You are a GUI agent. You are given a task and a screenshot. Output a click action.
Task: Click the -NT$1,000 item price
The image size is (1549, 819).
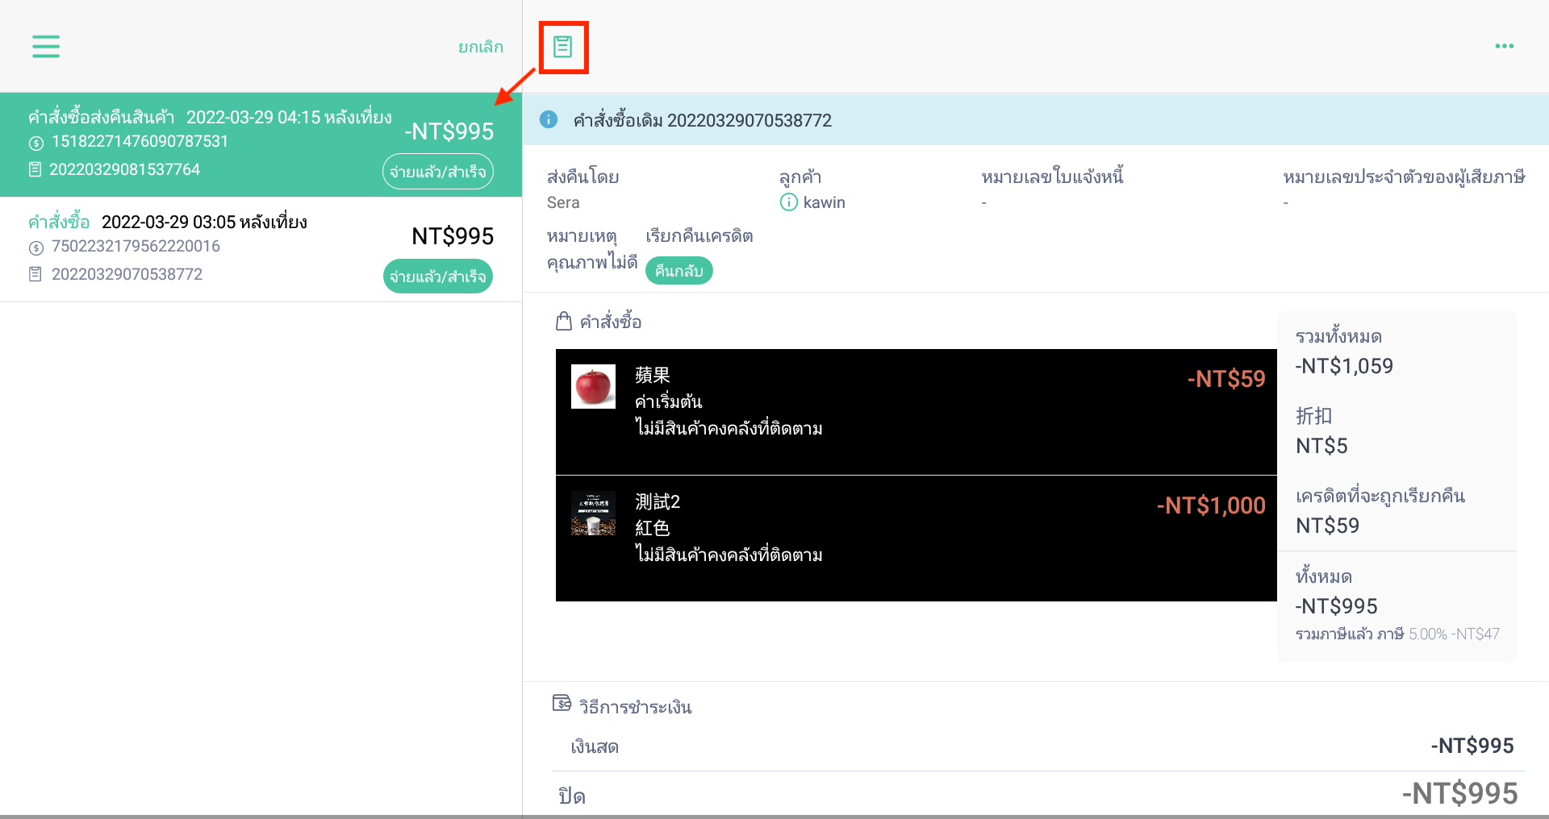pos(1211,505)
